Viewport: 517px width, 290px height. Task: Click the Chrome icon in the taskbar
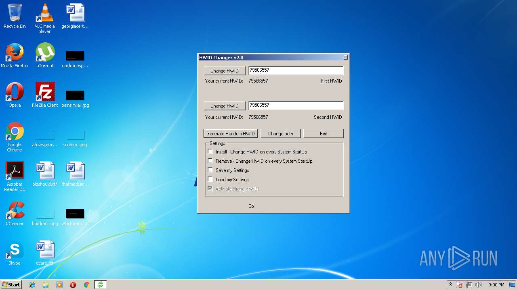click(x=86, y=285)
